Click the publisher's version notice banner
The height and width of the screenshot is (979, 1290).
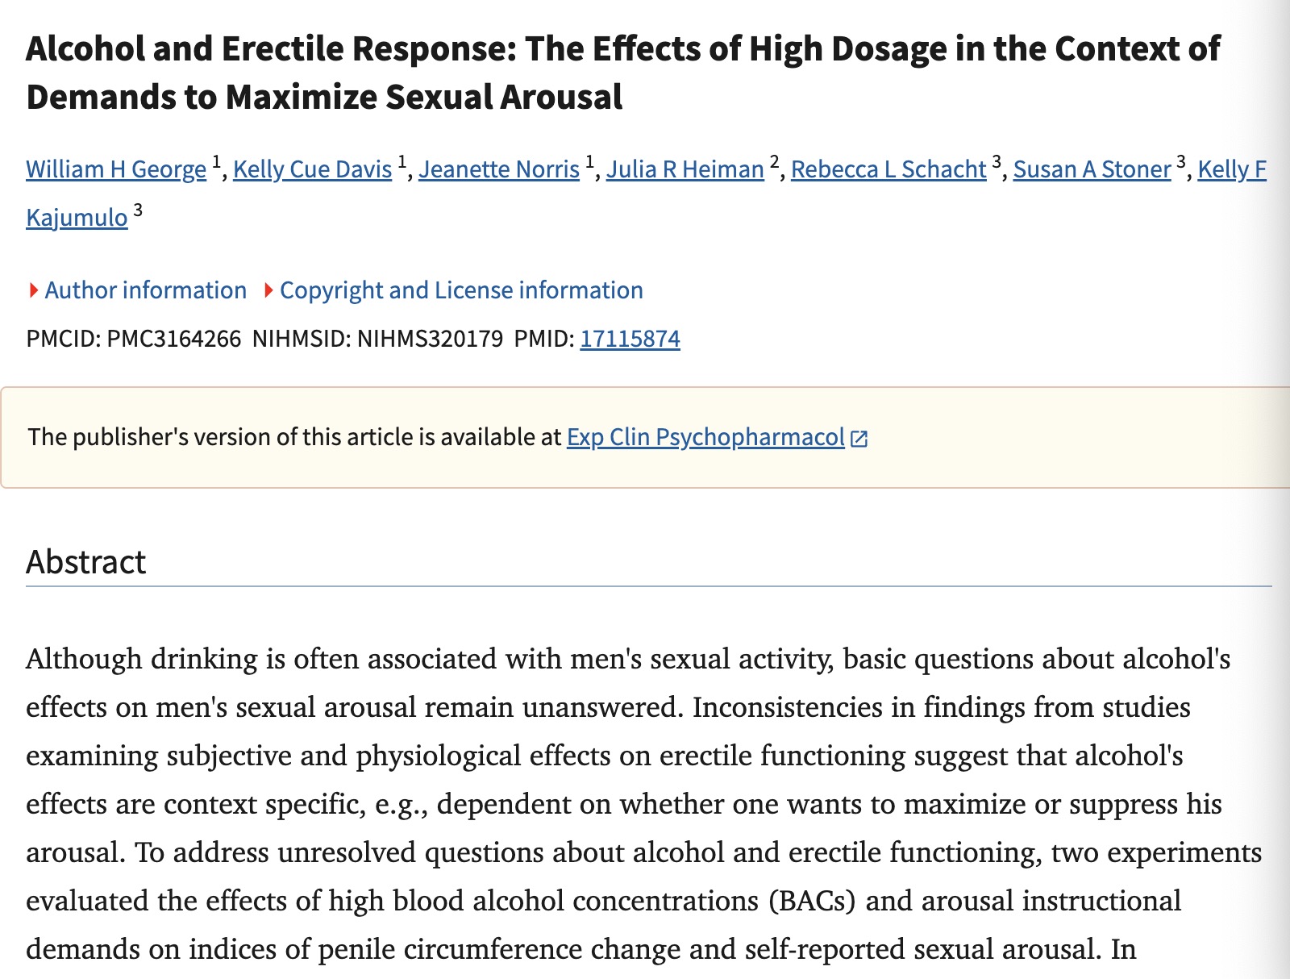click(x=645, y=438)
